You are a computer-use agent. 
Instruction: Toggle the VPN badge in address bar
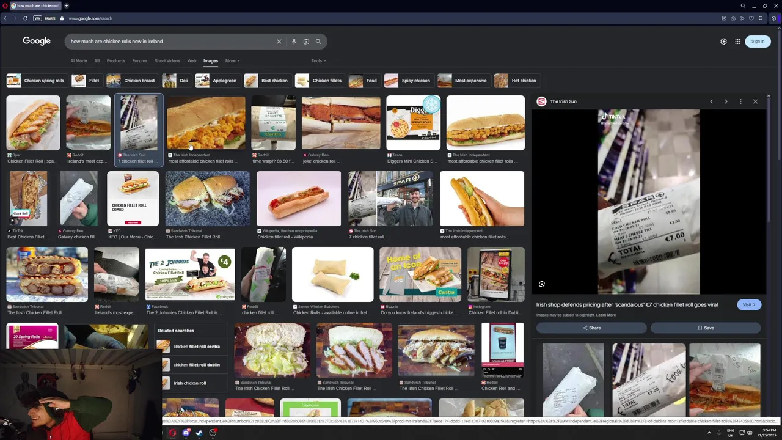point(37,18)
